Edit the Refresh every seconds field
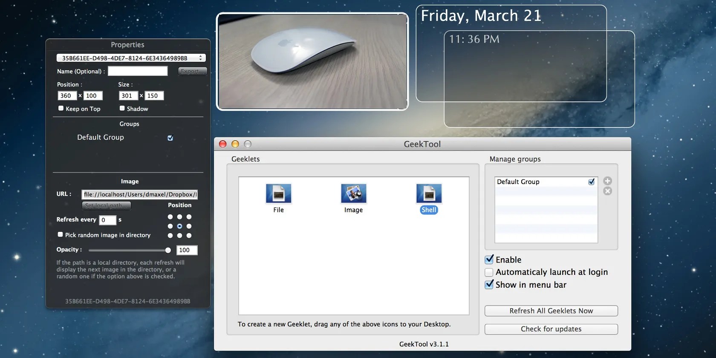 (107, 220)
